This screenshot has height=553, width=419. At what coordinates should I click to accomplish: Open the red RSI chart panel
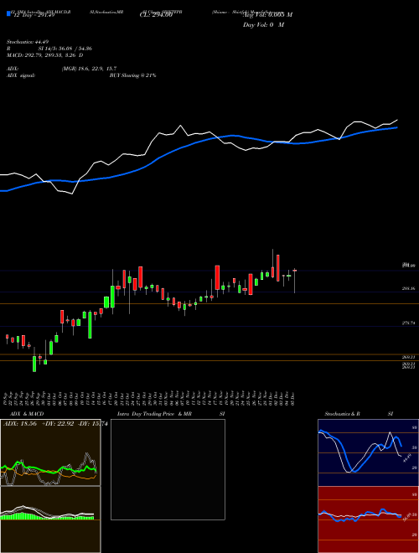[x=368, y=519]
